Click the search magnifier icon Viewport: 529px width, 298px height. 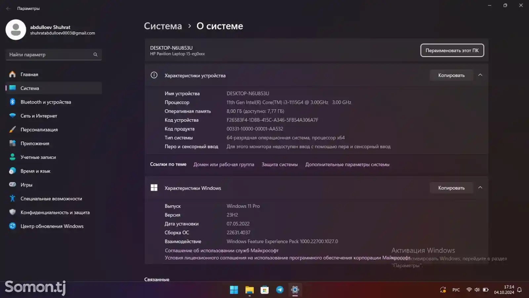click(95, 55)
